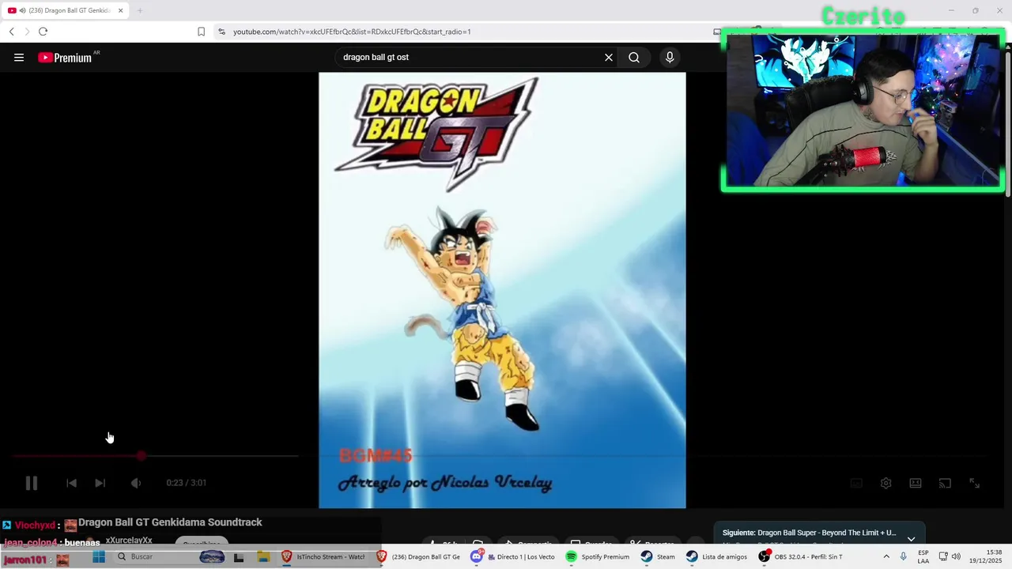Open OBS 32.0.4 from taskbar

click(800, 556)
